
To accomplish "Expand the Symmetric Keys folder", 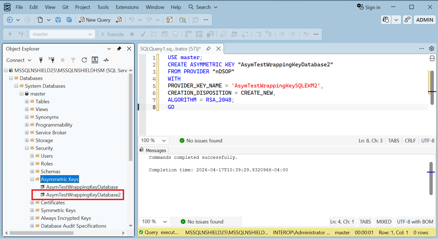I will [32, 210].
